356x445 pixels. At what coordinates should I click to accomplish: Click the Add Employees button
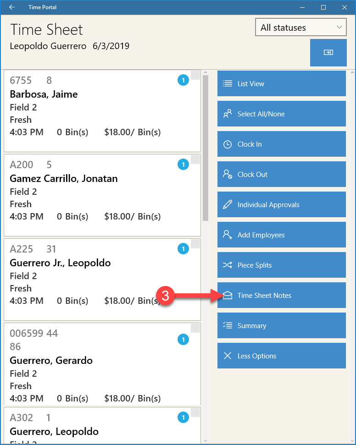282,235
